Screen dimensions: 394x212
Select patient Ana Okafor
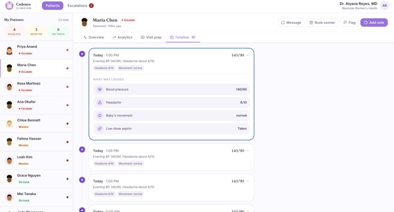pyautogui.click(x=37, y=105)
